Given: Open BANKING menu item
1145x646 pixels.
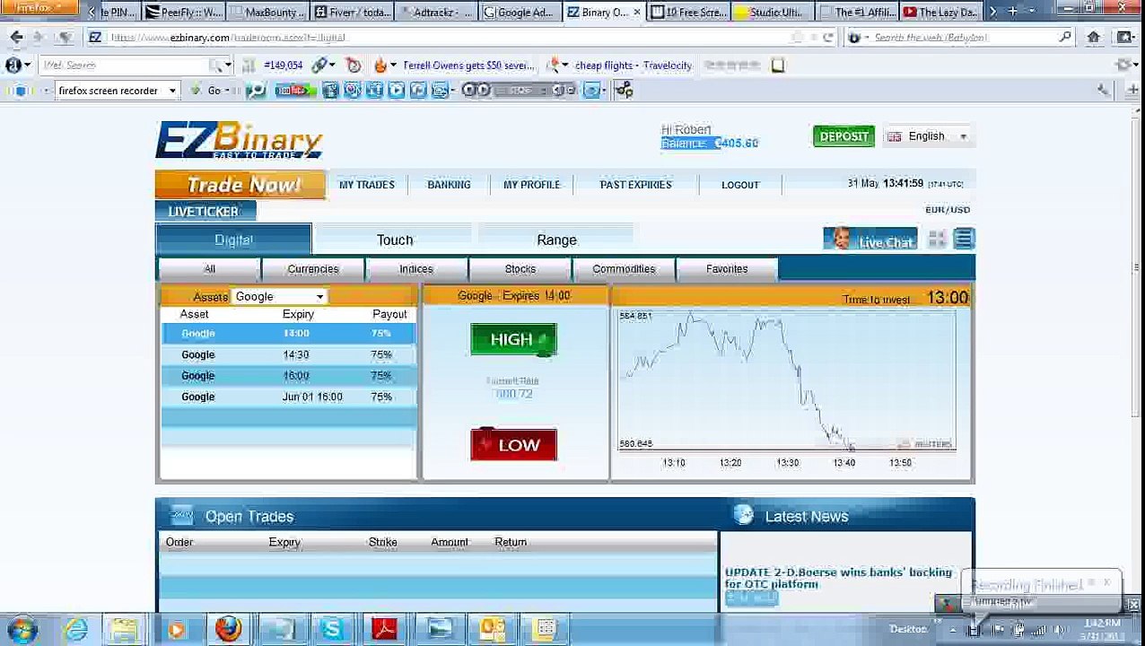Looking at the screenshot, I should tap(449, 185).
